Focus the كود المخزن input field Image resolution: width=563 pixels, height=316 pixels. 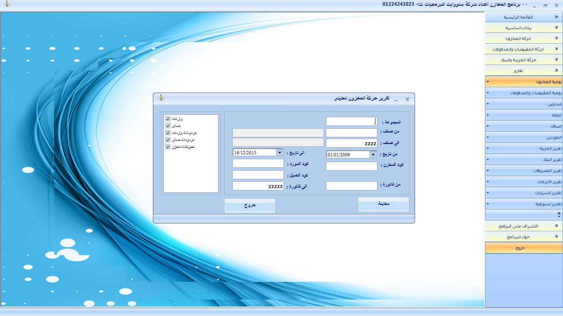352,166
